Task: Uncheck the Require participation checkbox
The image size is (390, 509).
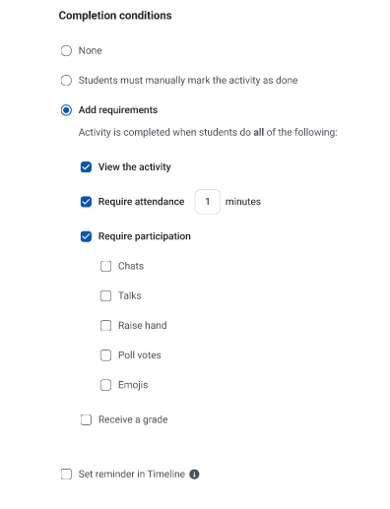Action: tap(86, 236)
